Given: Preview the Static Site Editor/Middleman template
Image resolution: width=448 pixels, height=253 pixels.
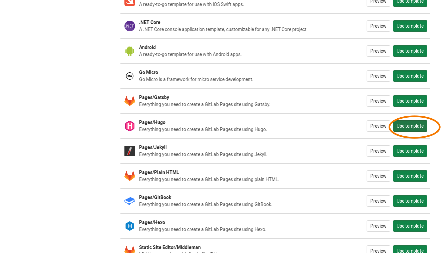Looking at the screenshot, I should tap(378, 250).
